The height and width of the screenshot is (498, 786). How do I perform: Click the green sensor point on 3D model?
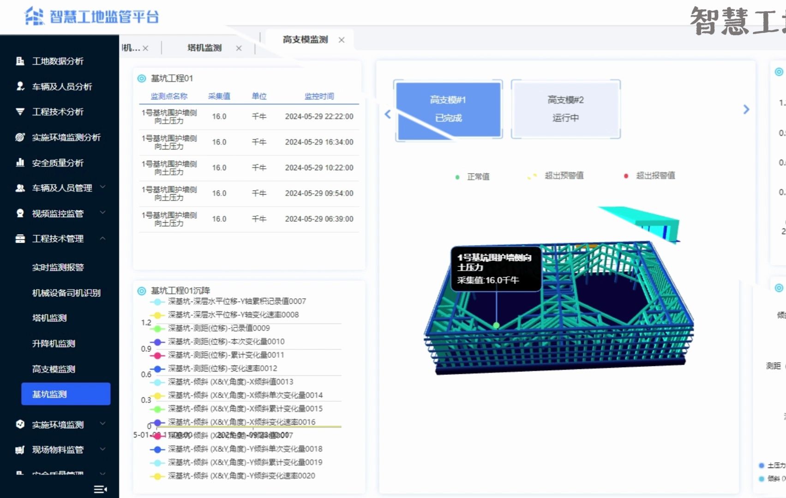click(x=496, y=325)
